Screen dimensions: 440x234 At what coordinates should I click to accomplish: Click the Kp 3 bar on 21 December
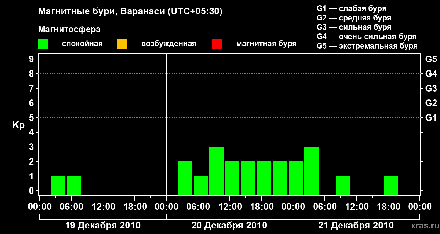click(x=312, y=171)
